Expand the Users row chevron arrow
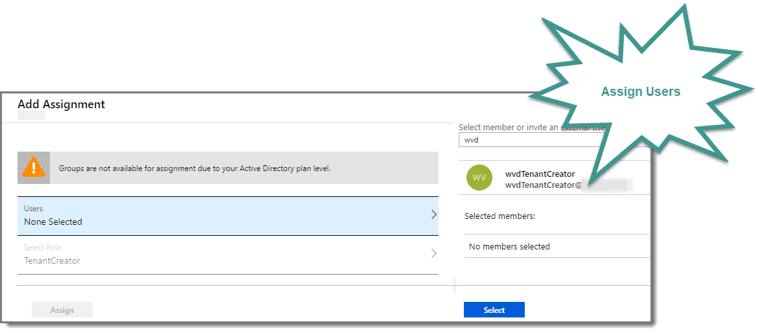 click(x=433, y=214)
